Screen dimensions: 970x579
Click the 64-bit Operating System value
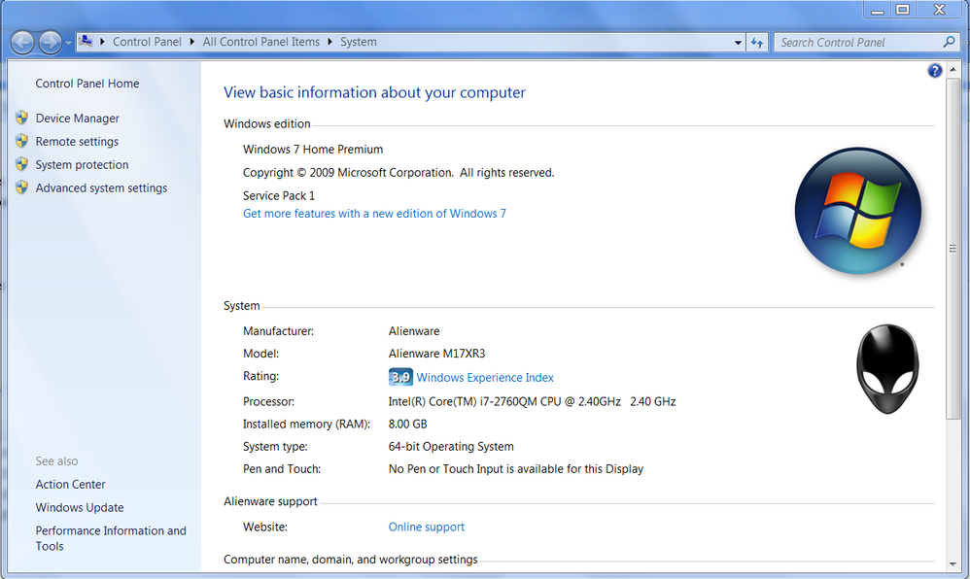coord(451,447)
